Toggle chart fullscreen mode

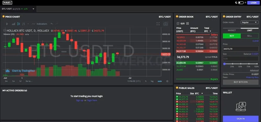click(x=158, y=24)
